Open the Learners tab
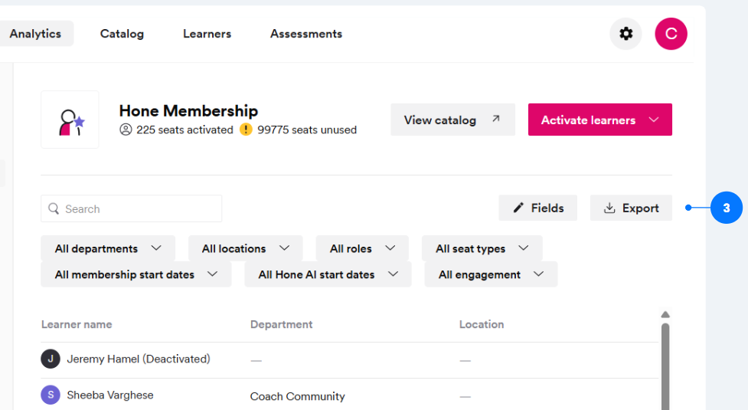Screen dimensions: 748x410 (x=207, y=34)
